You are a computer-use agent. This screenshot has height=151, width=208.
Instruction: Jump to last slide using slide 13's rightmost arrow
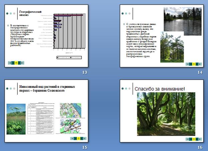point(23,62)
